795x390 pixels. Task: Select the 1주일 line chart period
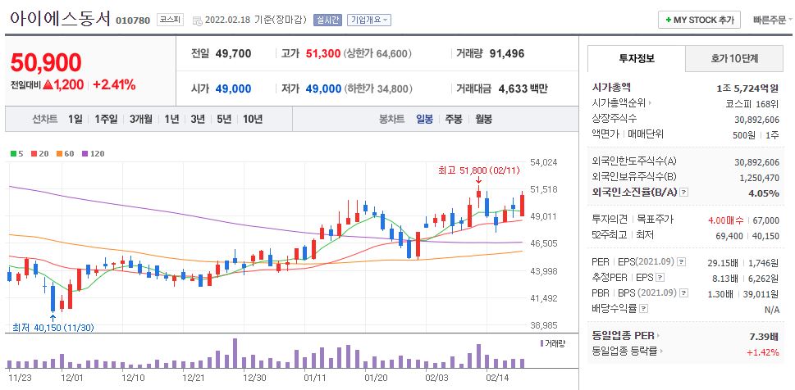[106, 120]
